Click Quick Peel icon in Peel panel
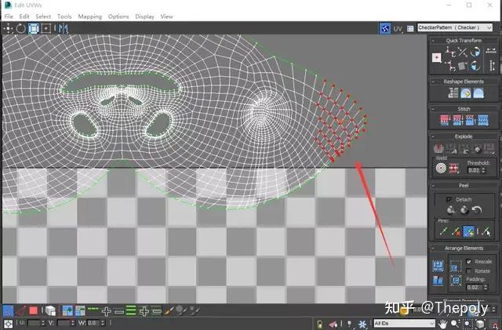 [x=451, y=210]
